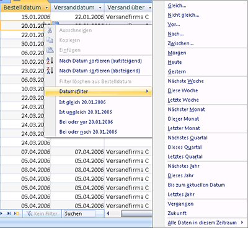Filter by Letzte Woche
The height and width of the screenshot is (228, 248).
[183, 100]
